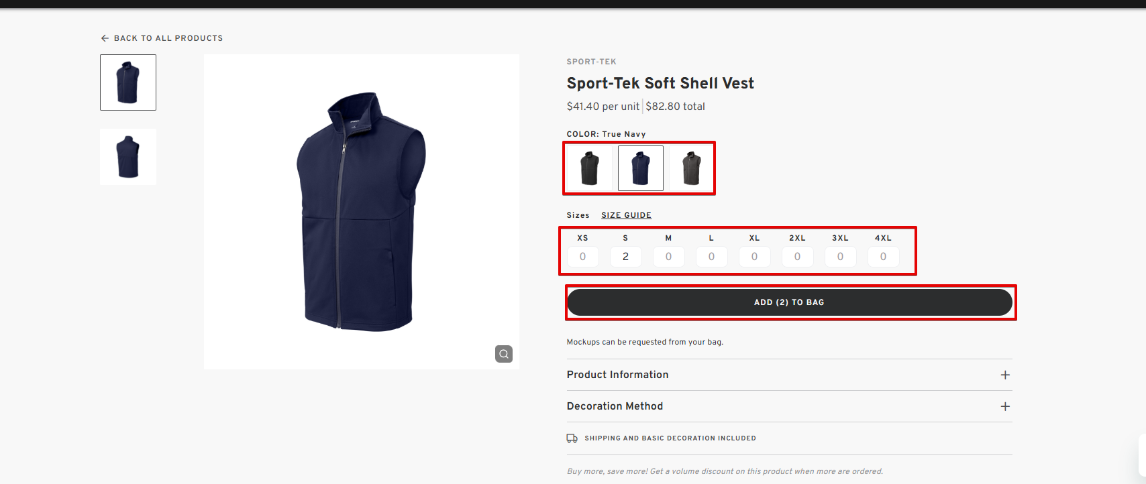1146x484 pixels.
Task: Open the Size Guide link
Action: click(626, 215)
